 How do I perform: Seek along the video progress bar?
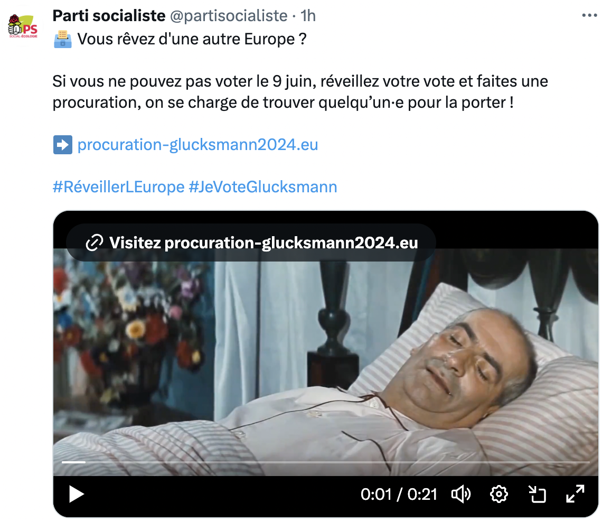point(326,462)
